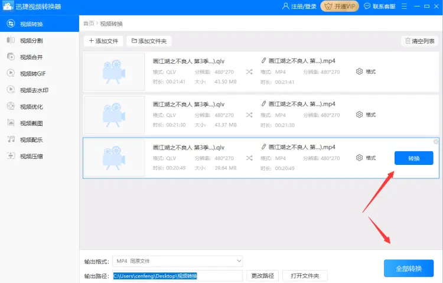Screen dimensions: 443x283
Task: Click the thumbnail of the 39.64 MB video
Action: (x=115, y=158)
